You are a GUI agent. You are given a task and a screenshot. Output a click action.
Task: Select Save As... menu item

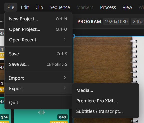point(38,64)
